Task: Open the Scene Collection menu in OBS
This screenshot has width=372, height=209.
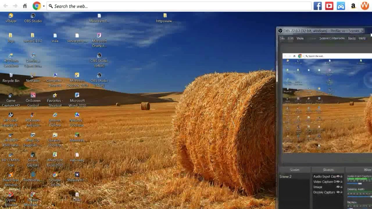Action: coord(332,38)
